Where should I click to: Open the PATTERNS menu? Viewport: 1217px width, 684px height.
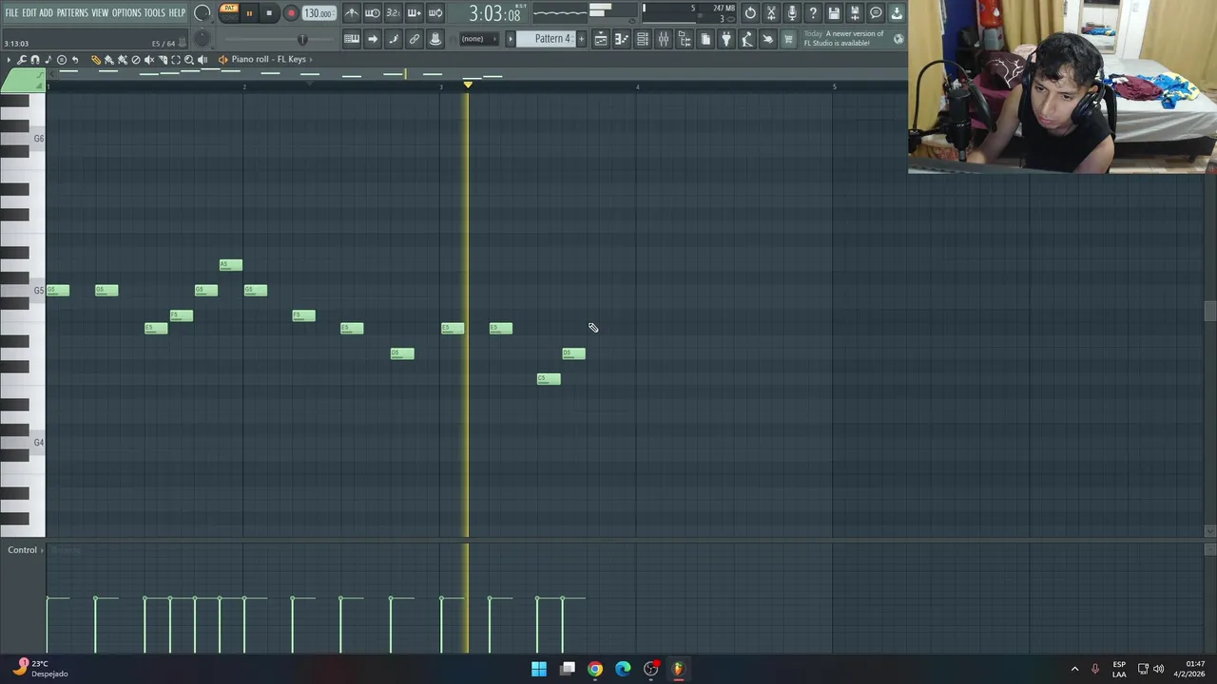pyautogui.click(x=72, y=12)
